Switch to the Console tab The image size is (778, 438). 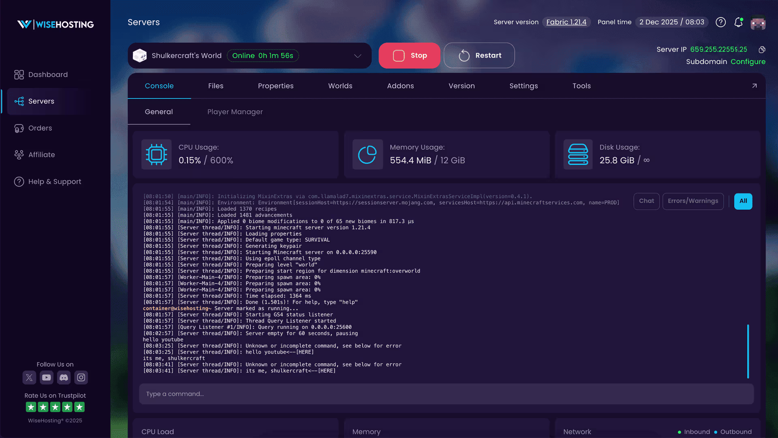coord(159,86)
